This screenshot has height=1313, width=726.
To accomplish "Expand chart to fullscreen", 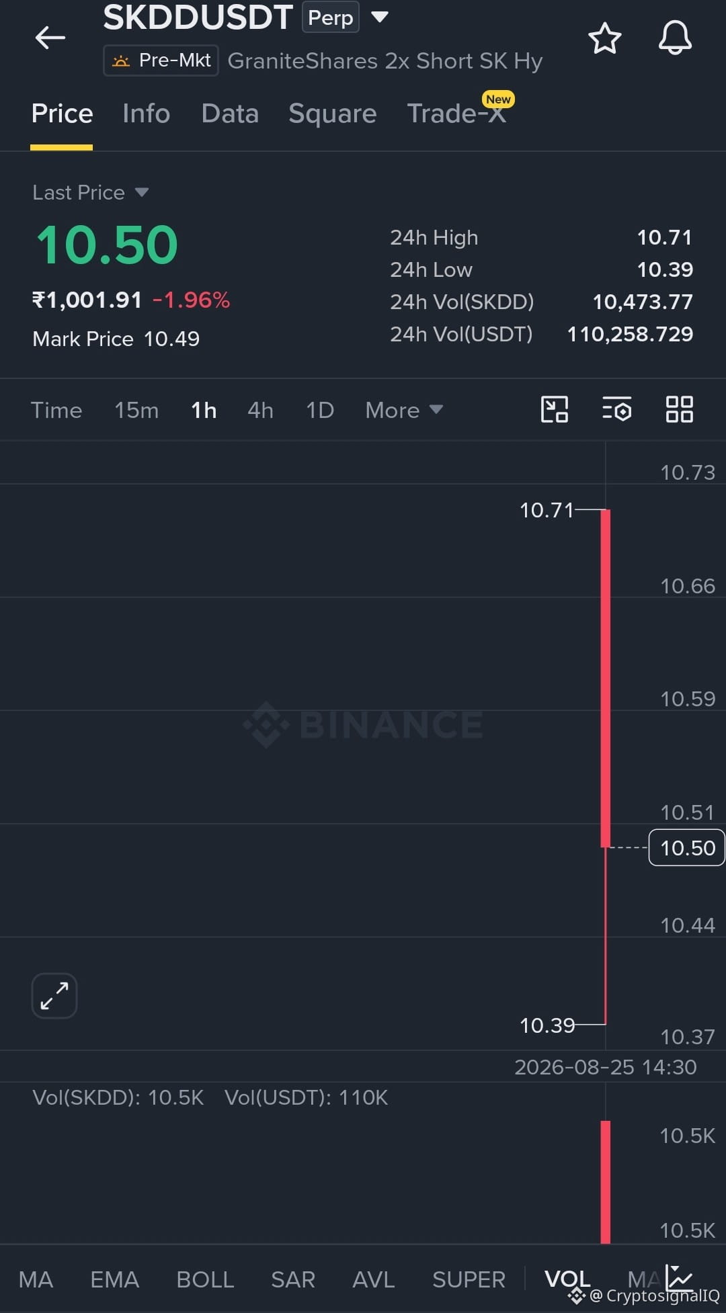I will [54, 995].
